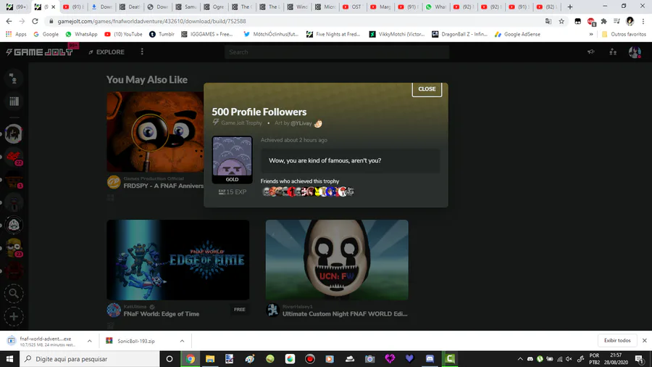This screenshot has height=367, width=652.
Task: Switch to the Micro browser tab
Action: point(325,7)
